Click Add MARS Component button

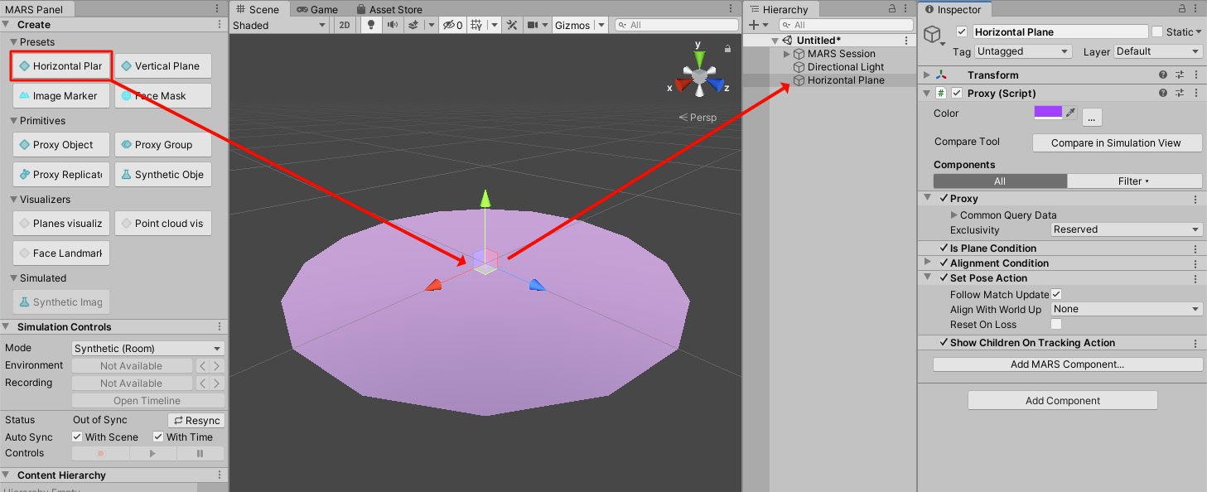[1067, 364]
